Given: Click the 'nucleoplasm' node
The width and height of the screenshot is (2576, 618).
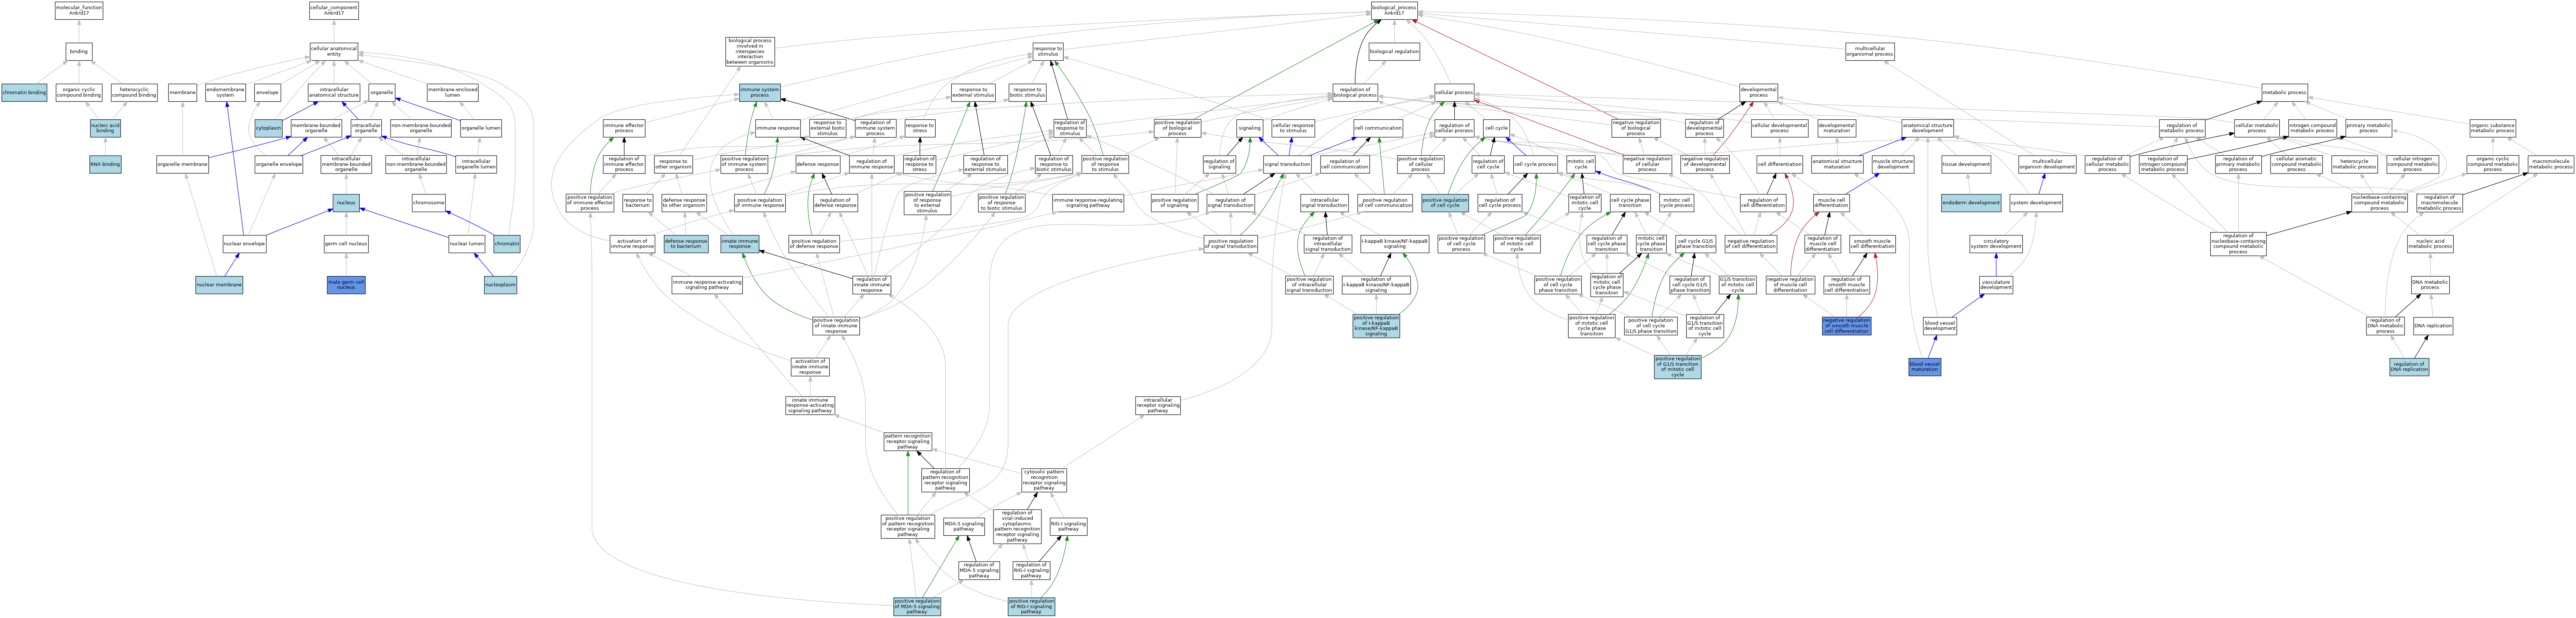Looking at the screenshot, I should (500, 285).
